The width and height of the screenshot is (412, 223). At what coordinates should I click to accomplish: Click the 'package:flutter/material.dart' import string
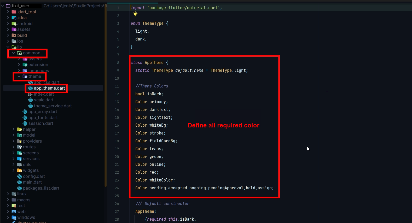click(184, 8)
